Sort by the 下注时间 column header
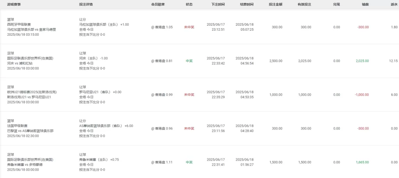 click(218, 5)
